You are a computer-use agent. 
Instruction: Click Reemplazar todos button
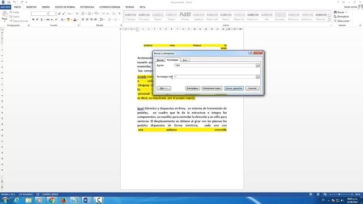coord(212,88)
